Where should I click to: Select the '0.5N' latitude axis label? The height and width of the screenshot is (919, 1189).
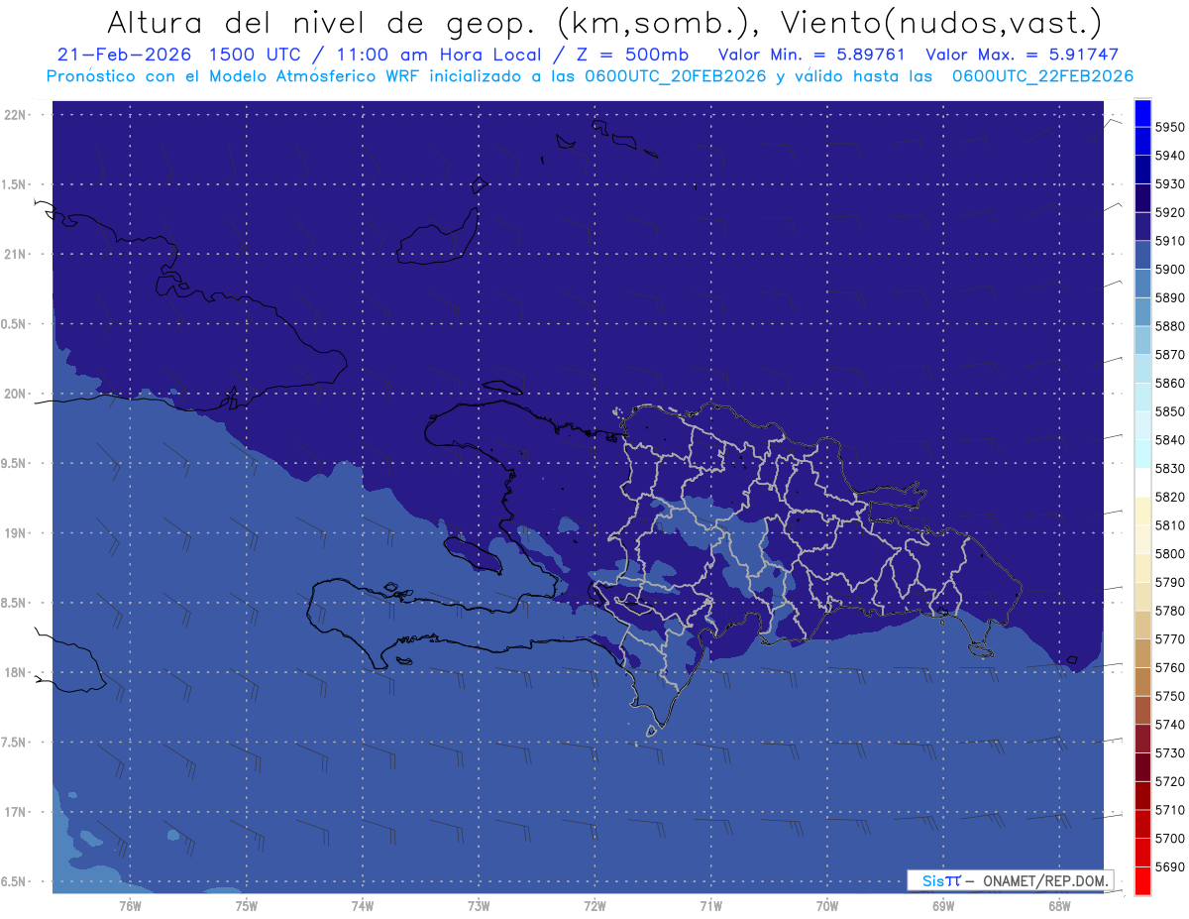click(15, 324)
